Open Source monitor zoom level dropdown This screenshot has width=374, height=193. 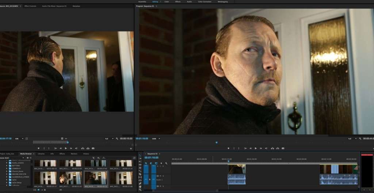19,139
